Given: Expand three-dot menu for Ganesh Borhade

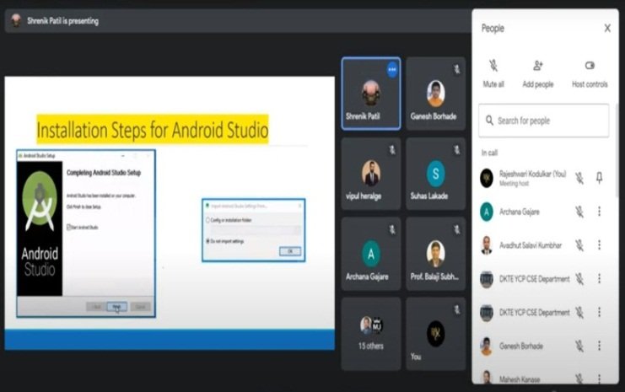Looking at the screenshot, I should click(600, 346).
